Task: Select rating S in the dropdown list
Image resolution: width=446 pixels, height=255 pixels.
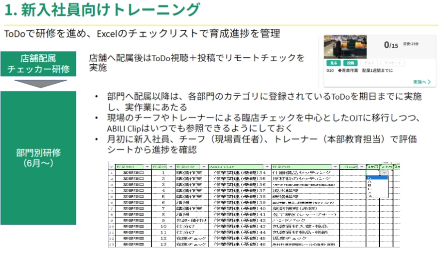Action: pyautogui.click(x=369, y=177)
